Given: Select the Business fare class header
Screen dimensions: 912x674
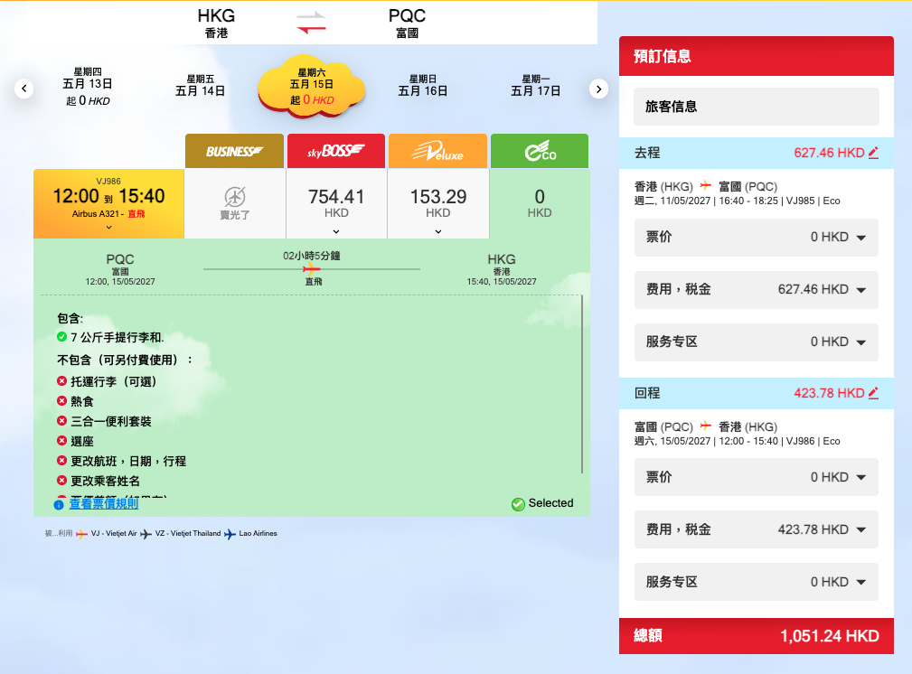Looking at the screenshot, I should 234,151.
